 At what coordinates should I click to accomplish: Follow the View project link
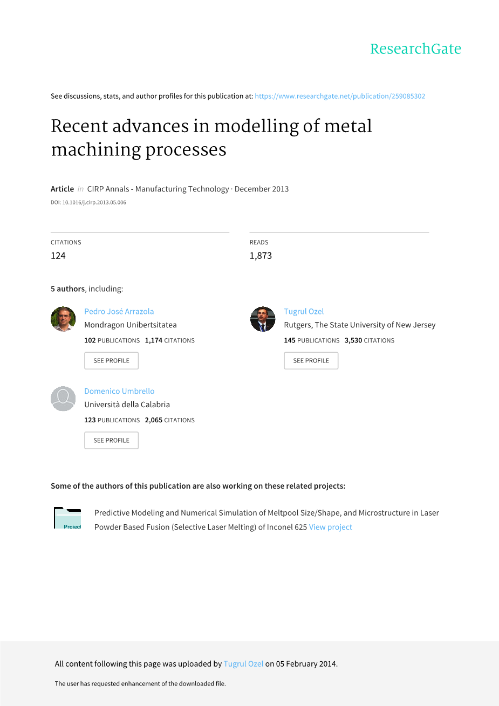[330, 527]
